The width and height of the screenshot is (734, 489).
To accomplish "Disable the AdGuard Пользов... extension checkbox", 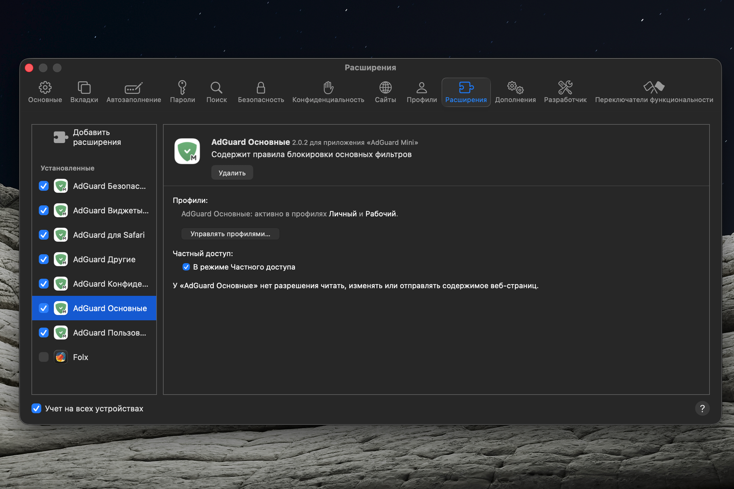I will click(x=44, y=333).
